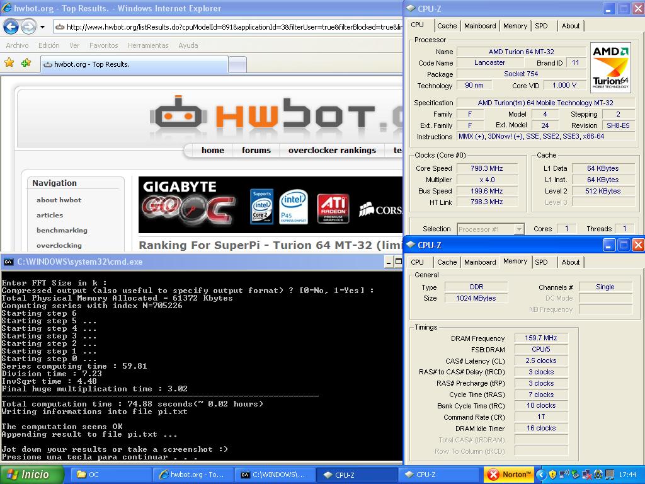Click the yellow security shield tray icon
The width and height of the screenshot is (645, 484).
[552, 475]
